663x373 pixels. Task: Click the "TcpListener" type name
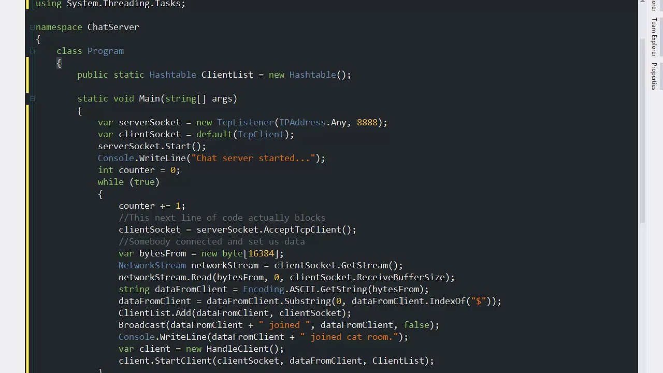[x=245, y=122]
